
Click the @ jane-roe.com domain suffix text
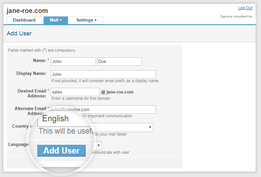pos(117,92)
